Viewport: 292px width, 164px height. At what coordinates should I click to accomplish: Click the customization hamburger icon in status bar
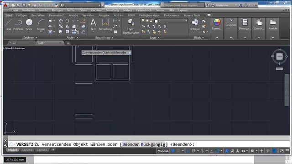[287, 151]
